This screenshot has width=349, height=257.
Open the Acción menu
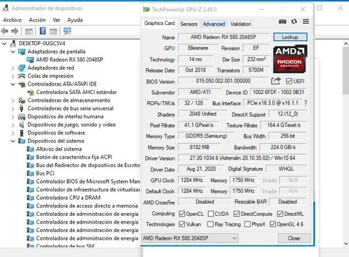point(37,20)
